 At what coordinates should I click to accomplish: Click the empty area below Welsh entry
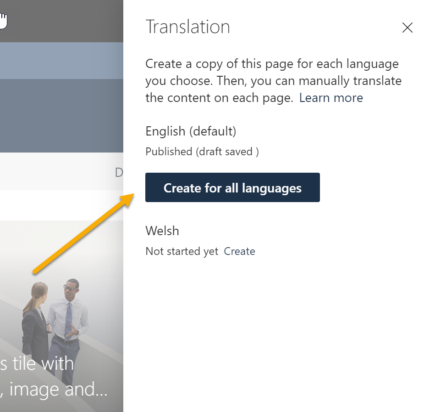(x=275, y=322)
